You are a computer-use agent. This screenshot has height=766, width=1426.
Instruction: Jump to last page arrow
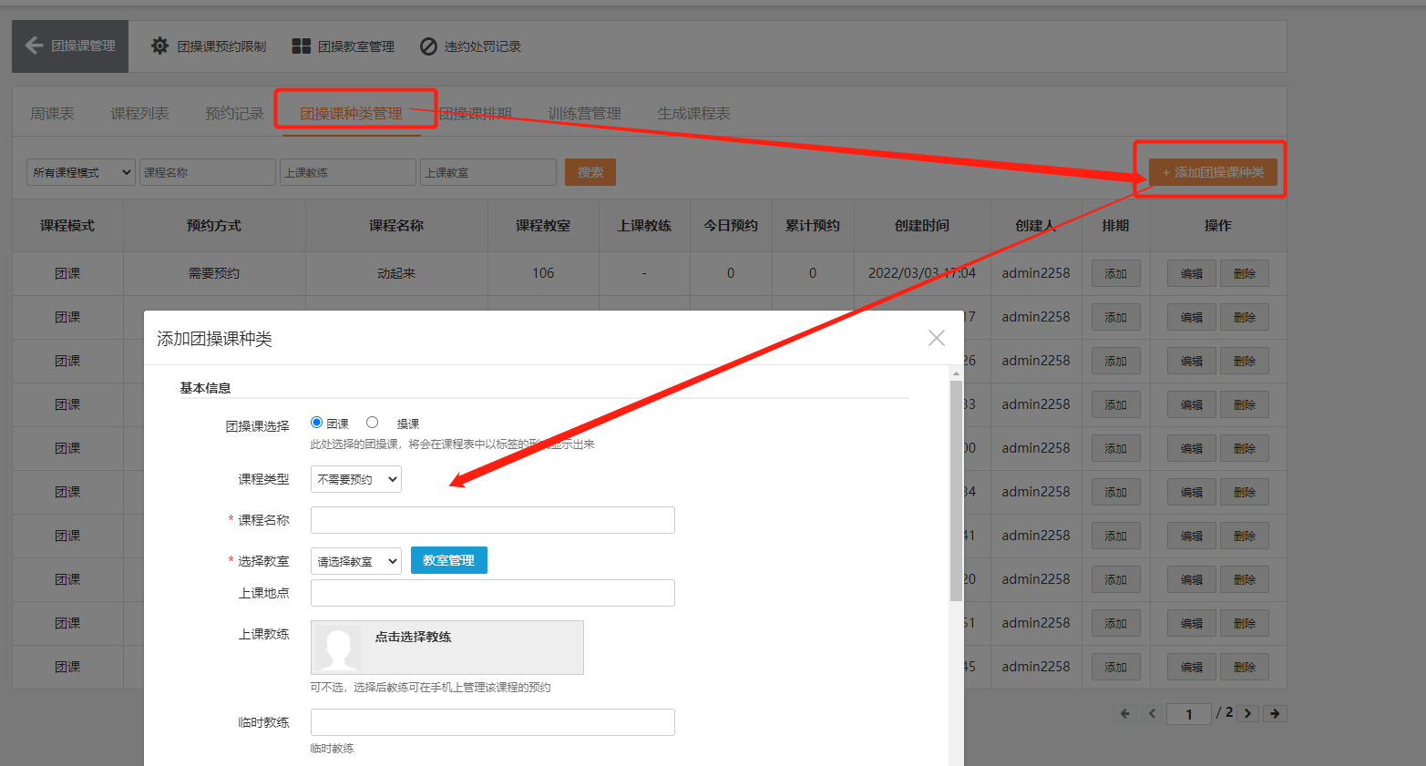pos(1275,713)
